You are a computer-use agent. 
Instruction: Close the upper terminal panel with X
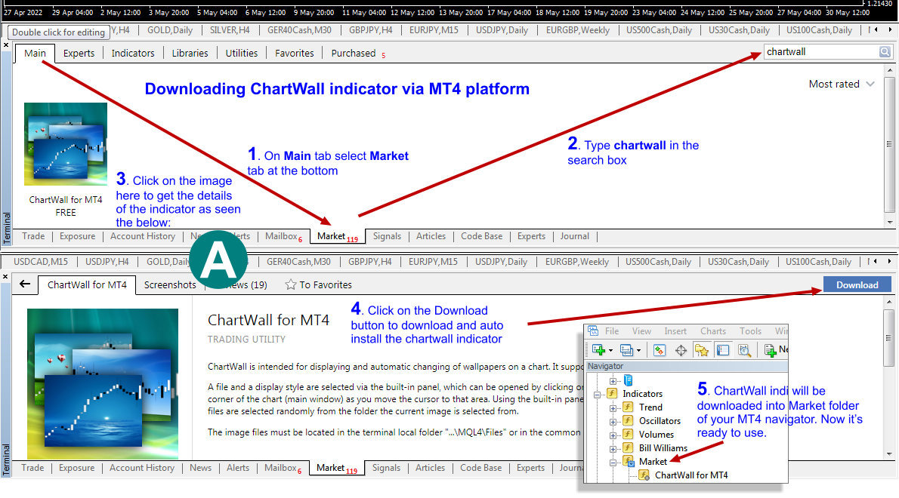[6, 45]
